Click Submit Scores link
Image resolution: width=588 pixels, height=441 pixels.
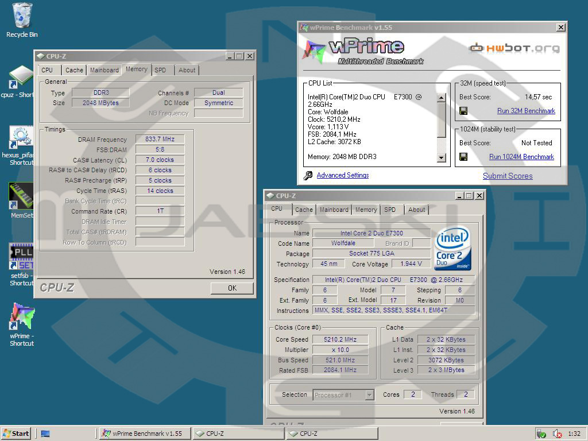[x=508, y=176]
